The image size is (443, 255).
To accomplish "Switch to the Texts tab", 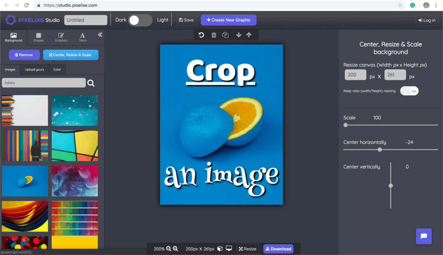I will (x=83, y=38).
